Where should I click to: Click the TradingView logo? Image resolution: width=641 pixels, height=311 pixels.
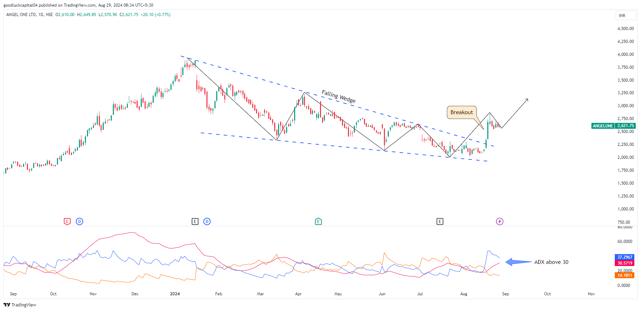coord(20,305)
